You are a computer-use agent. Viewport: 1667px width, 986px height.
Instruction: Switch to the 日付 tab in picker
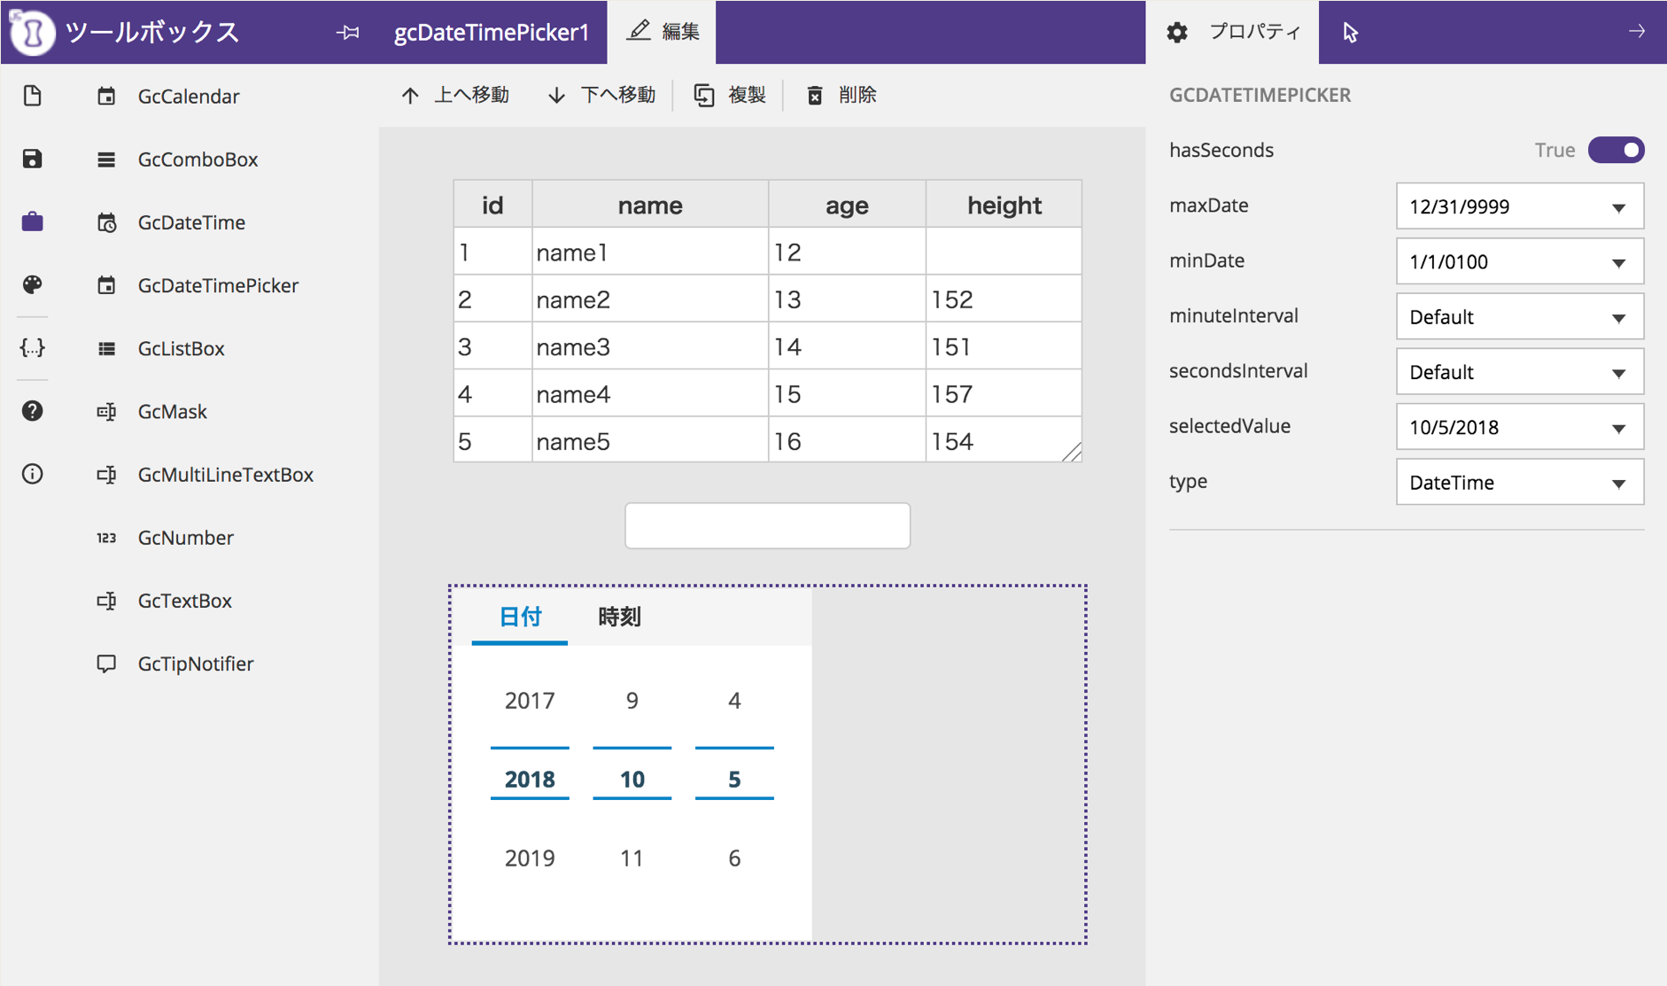(x=520, y=617)
